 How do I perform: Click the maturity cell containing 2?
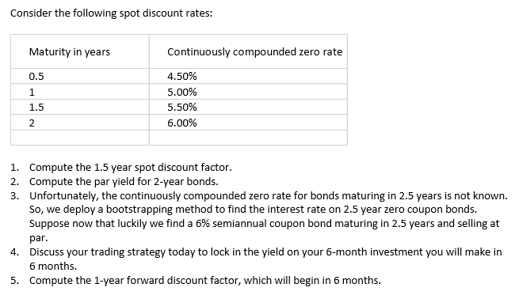coord(80,123)
